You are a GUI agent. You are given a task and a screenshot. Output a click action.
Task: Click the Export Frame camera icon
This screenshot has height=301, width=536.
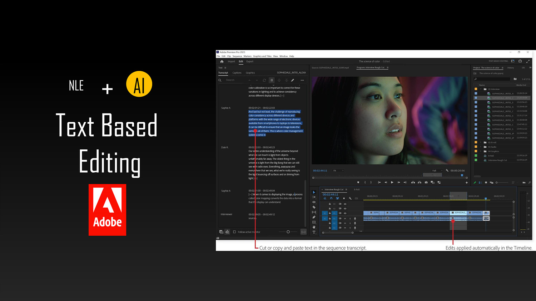tap(426, 182)
